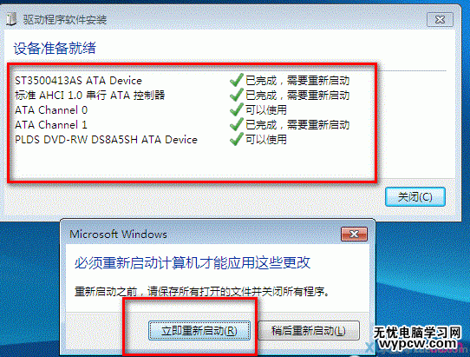
Task: Click the driver installation window title icon
Action: coord(11,19)
